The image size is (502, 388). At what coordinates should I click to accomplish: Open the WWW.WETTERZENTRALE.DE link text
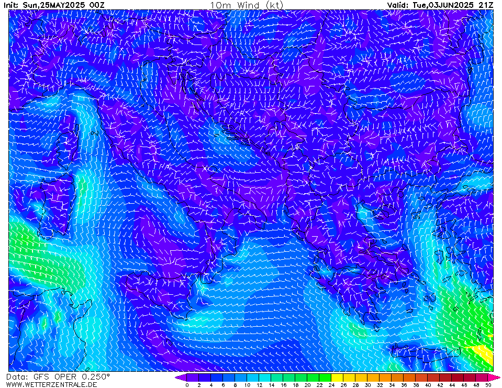click(x=51, y=384)
